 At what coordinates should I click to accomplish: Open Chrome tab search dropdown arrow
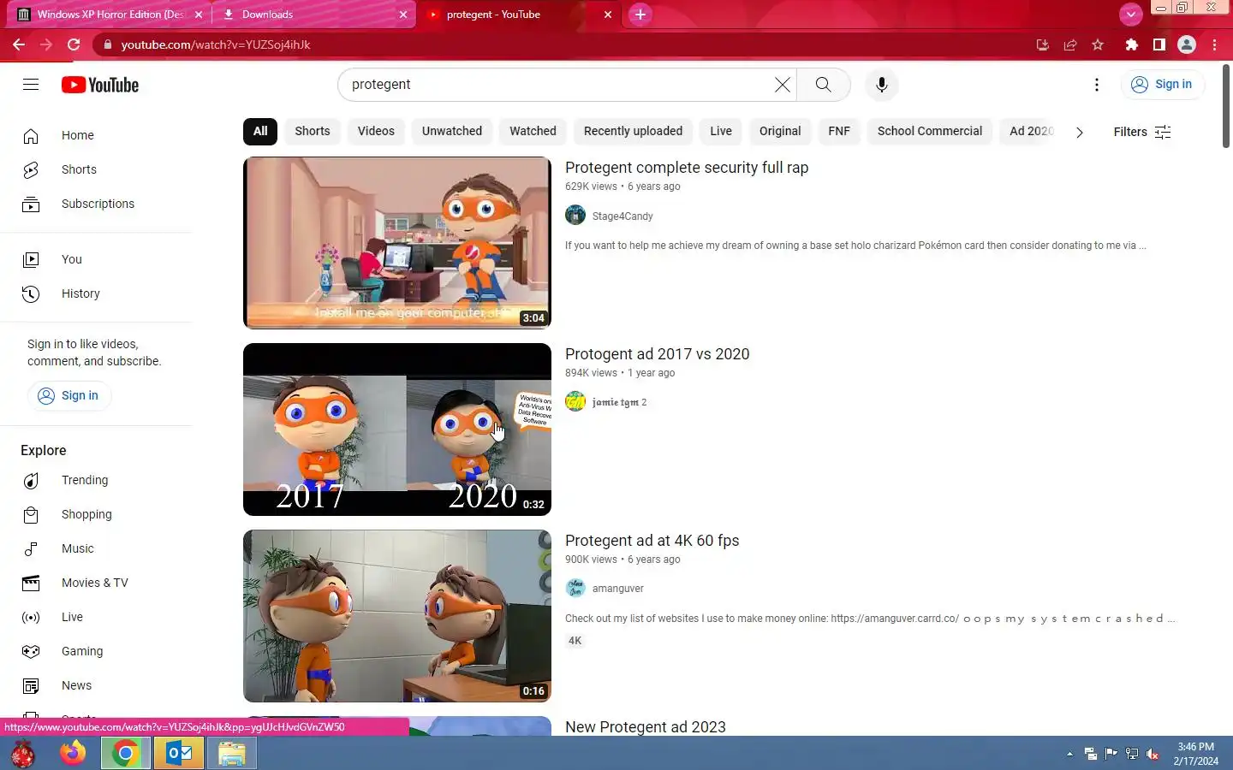coord(1130,15)
